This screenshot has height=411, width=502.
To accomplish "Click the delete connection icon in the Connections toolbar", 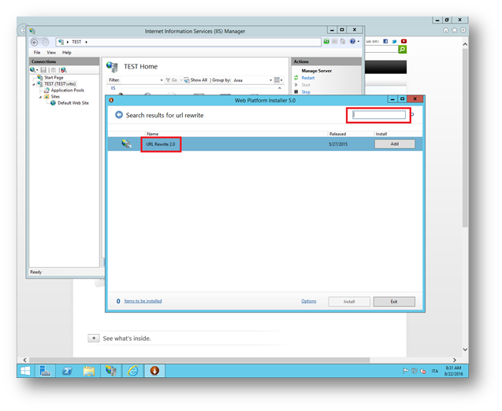I will (x=63, y=70).
